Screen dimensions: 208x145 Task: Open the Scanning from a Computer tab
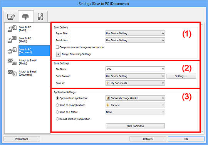[11, 17]
